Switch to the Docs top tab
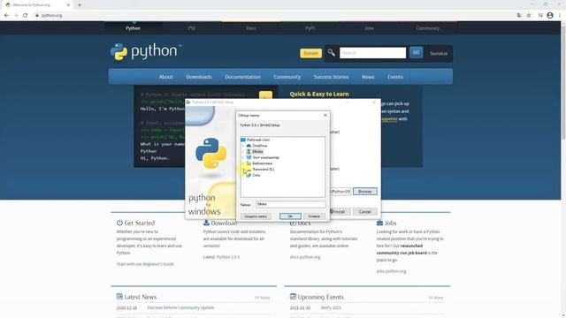Image resolution: width=566 pixels, height=318 pixels. coord(251,28)
